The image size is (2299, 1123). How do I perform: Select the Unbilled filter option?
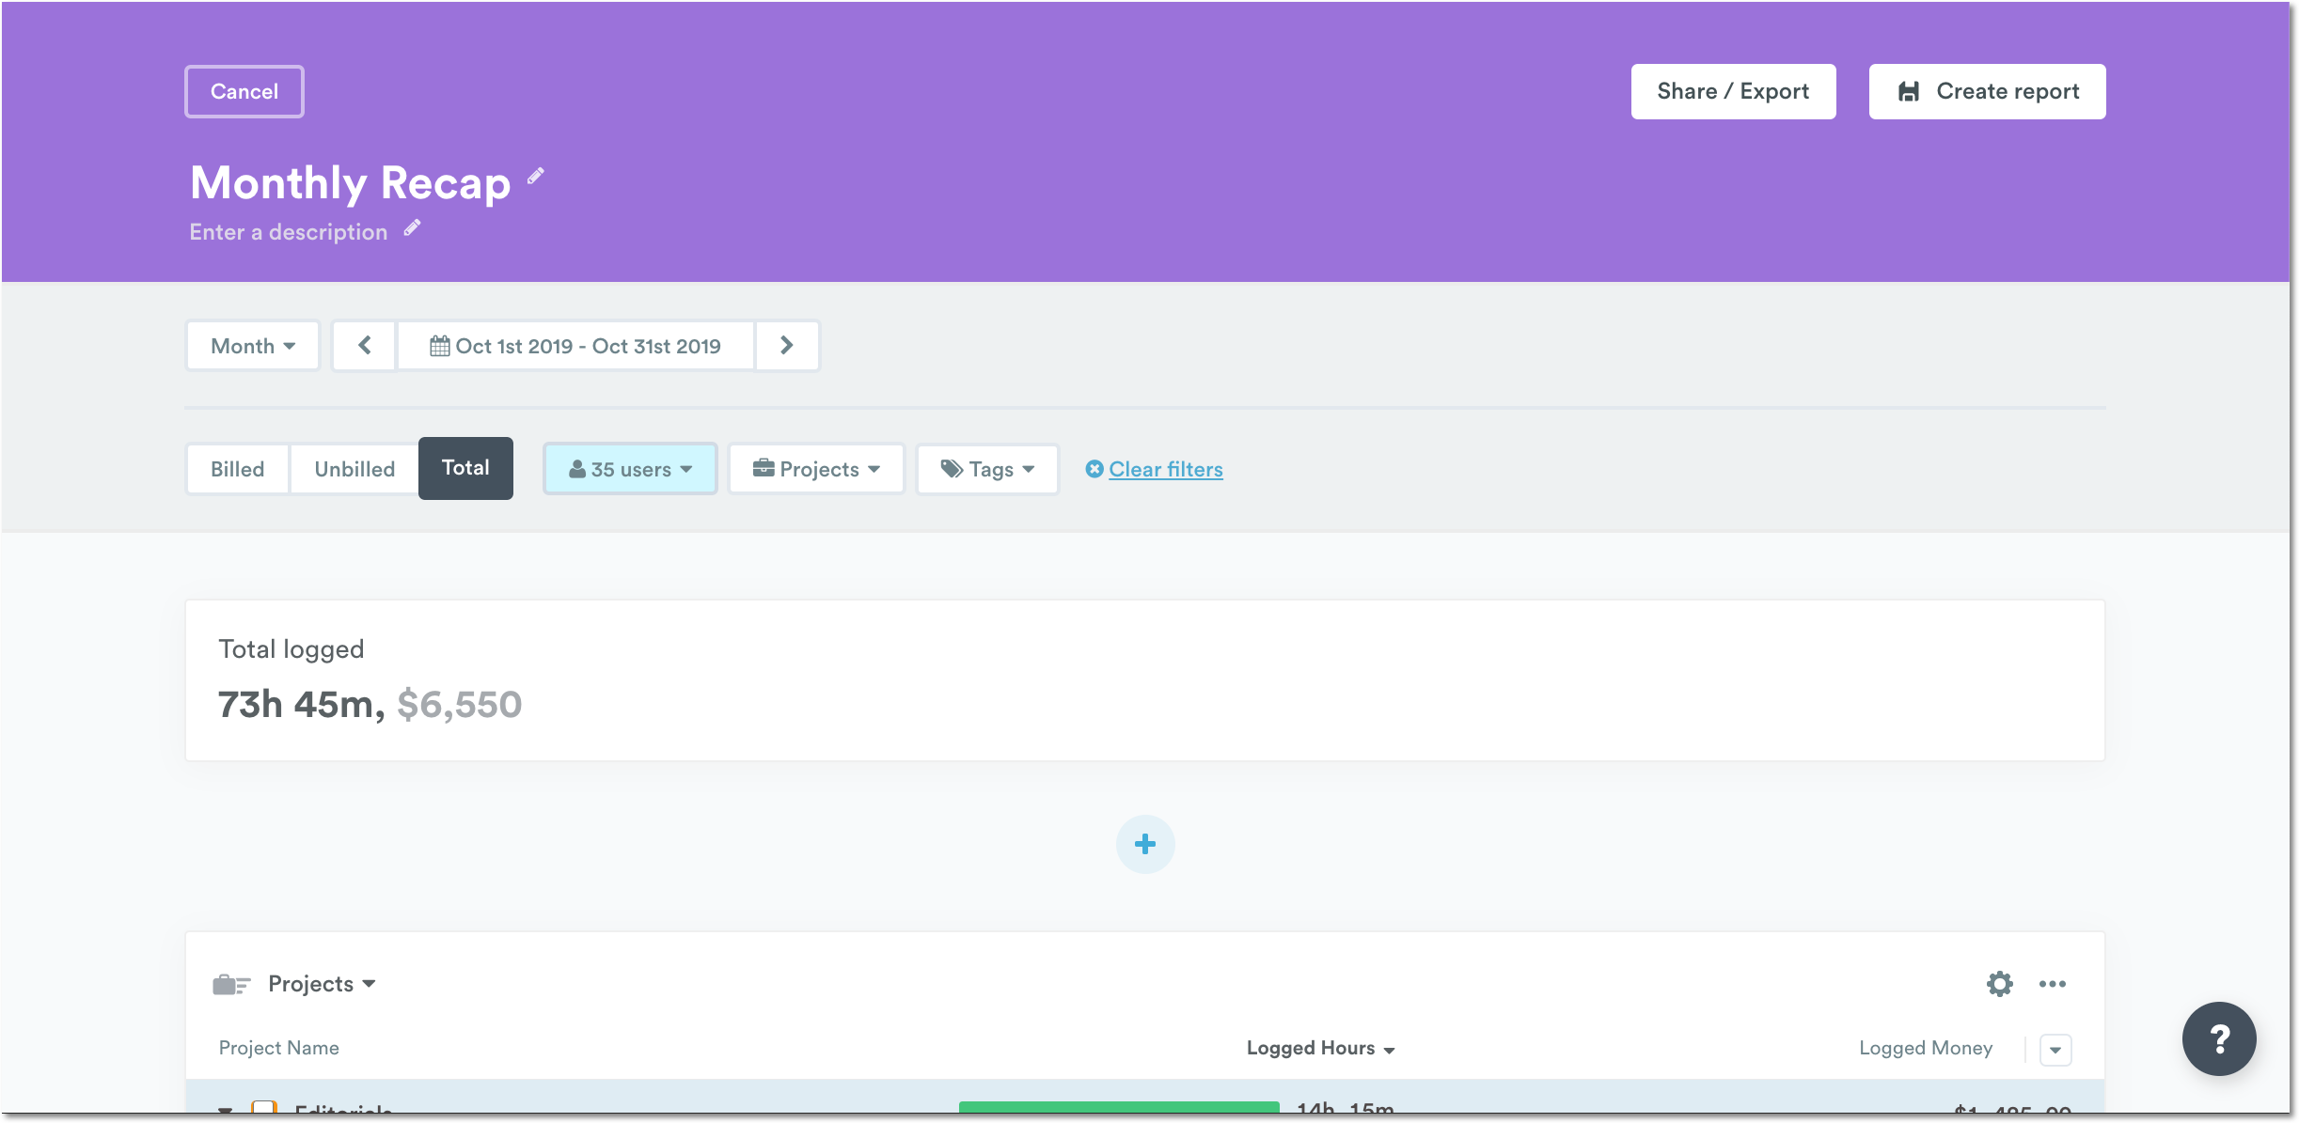(354, 468)
